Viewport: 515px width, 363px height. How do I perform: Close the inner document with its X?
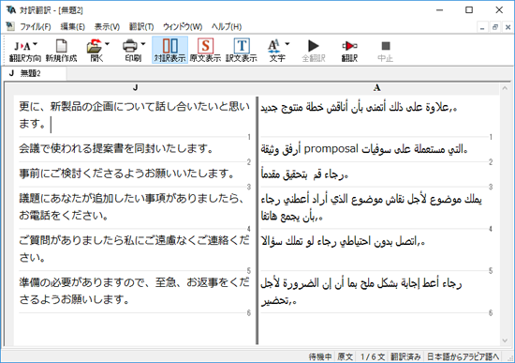(508, 27)
